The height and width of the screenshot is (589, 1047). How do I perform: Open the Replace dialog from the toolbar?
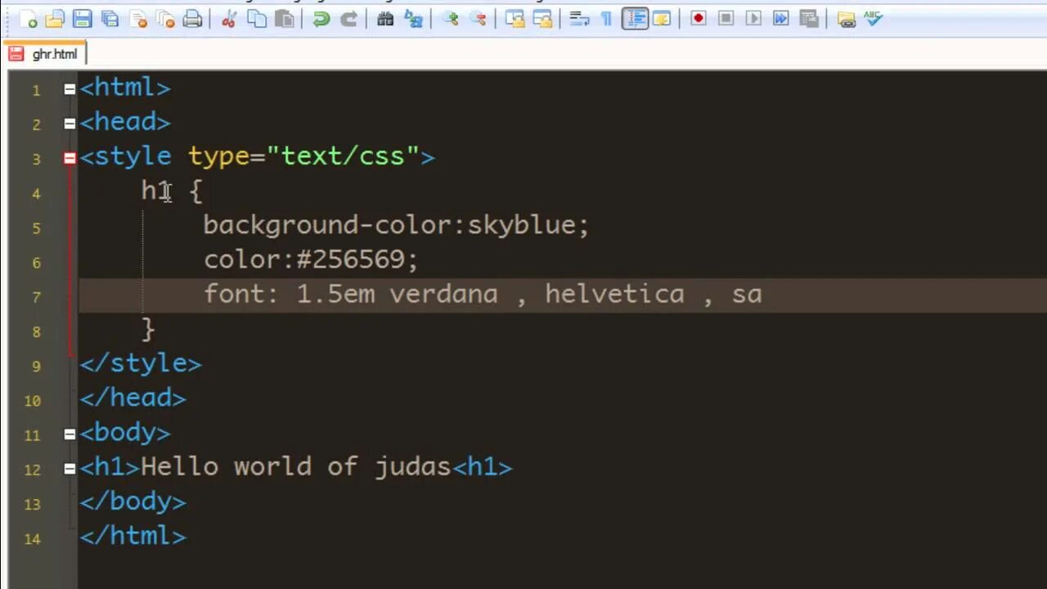[x=414, y=19]
